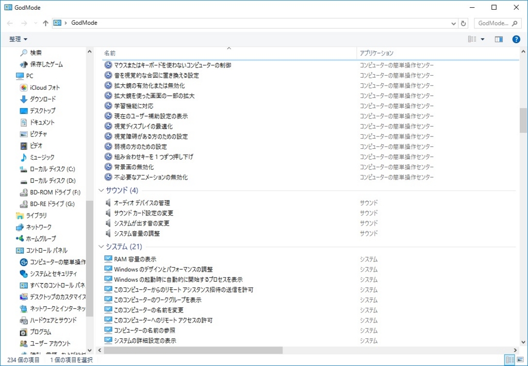Click the refresh button beside the address bar
This screenshot has width=528, height=366.
tap(464, 23)
